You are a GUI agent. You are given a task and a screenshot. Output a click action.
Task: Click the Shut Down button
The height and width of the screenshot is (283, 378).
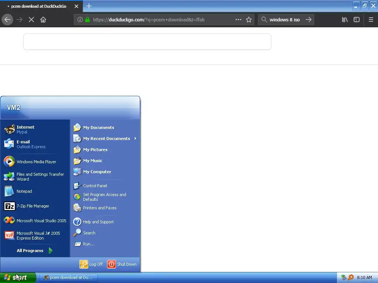(x=122, y=264)
